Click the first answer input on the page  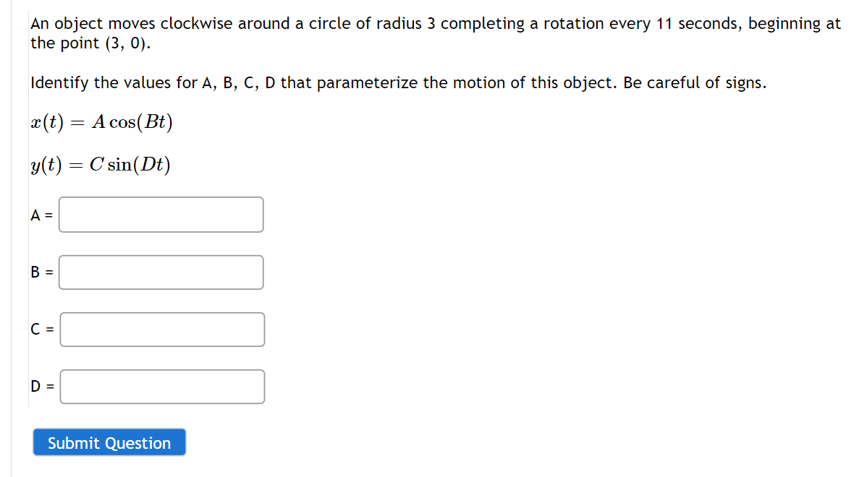point(161,214)
